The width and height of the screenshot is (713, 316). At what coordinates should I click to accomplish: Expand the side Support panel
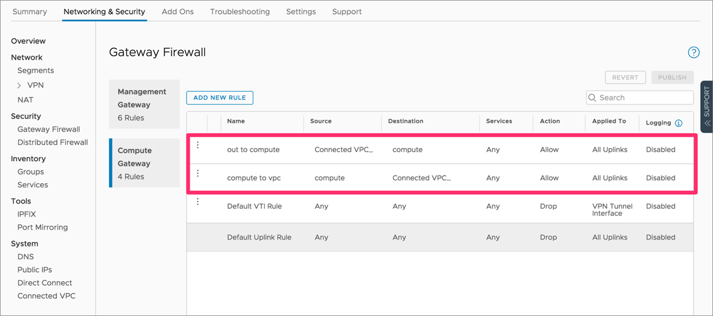click(706, 106)
